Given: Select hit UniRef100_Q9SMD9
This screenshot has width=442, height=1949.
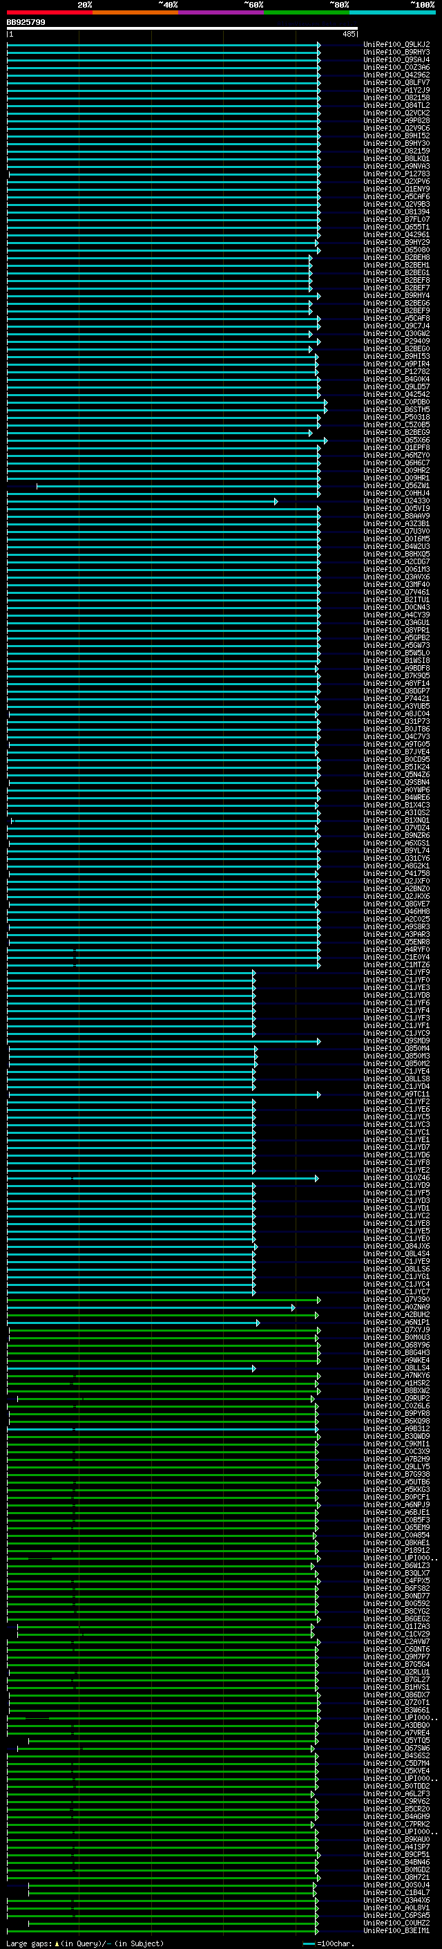Looking at the screenshot, I should point(396,1041).
